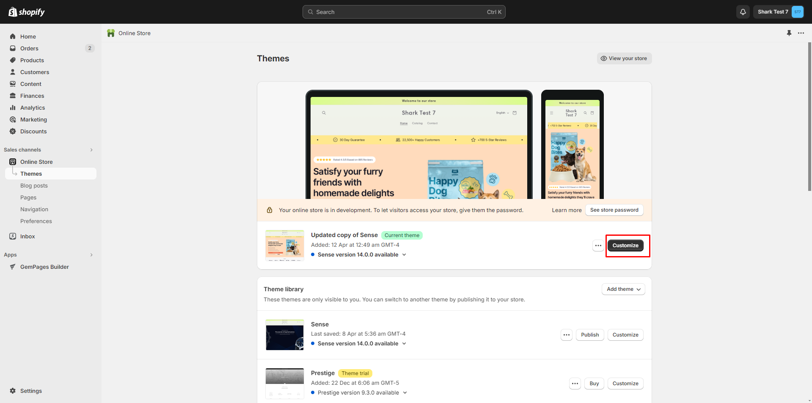Open the Navigation sidebar item

click(x=34, y=209)
